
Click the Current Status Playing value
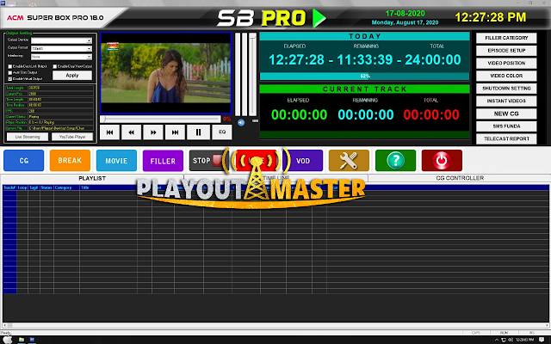click(x=34, y=117)
